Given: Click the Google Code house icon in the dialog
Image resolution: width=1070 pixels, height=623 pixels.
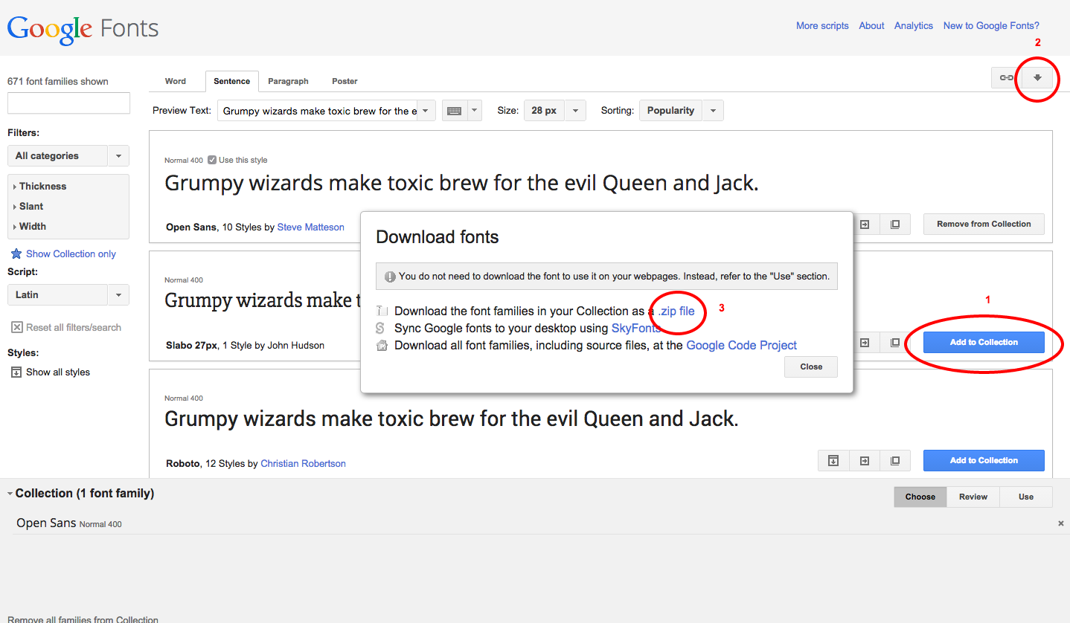Looking at the screenshot, I should pyautogui.click(x=382, y=345).
